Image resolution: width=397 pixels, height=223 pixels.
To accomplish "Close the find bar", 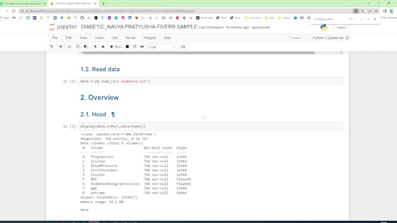I will point(375,19).
